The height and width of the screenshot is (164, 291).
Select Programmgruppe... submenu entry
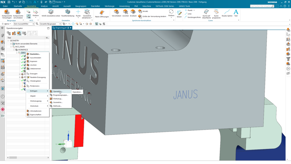61,95
